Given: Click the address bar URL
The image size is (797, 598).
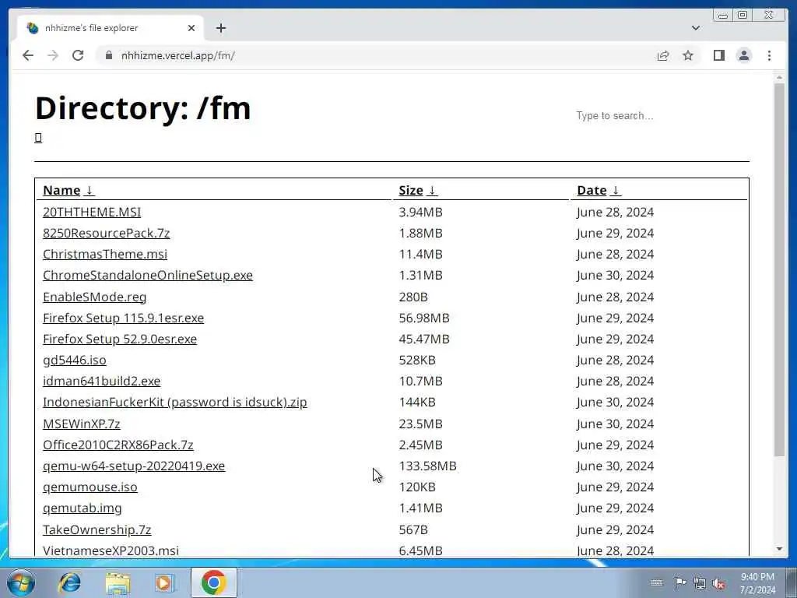Looking at the screenshot, I should coord(178,55).
